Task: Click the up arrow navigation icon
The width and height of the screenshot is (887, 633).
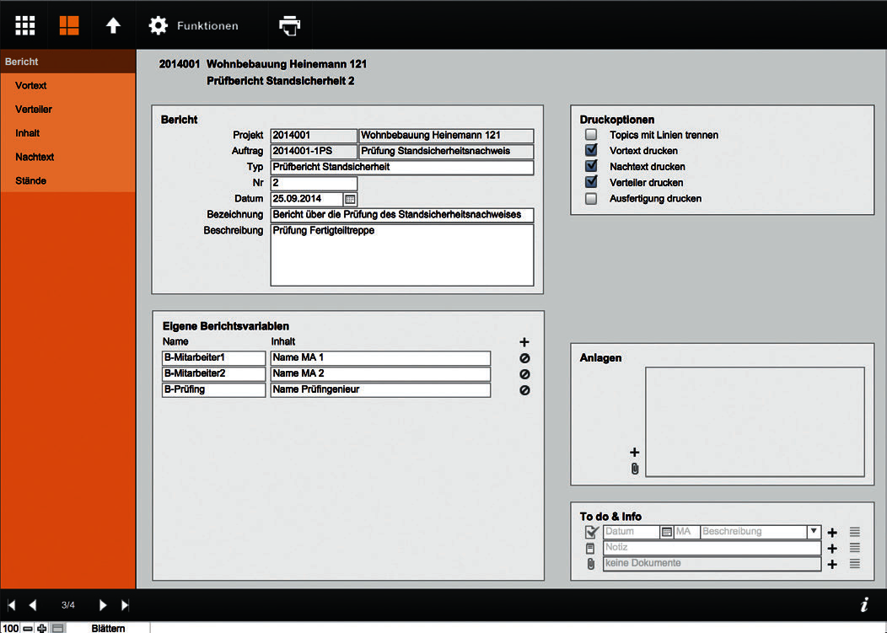Action: (x=113, y=25)
